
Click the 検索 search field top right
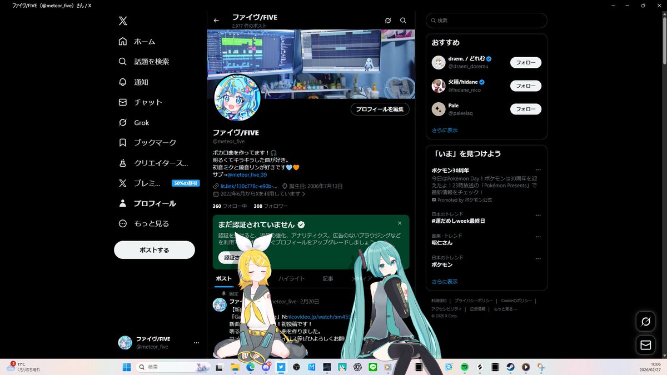486,20
